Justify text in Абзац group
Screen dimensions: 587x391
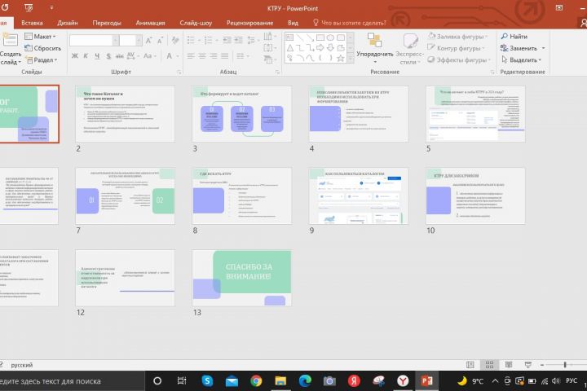tap(225, 56)
